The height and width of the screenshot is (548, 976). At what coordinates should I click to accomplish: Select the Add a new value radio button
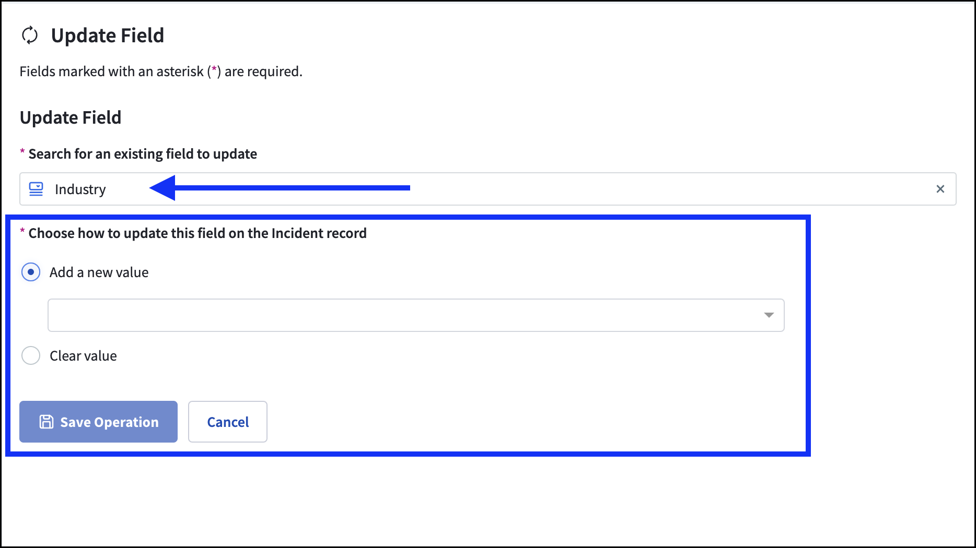(x=31, y=272)
